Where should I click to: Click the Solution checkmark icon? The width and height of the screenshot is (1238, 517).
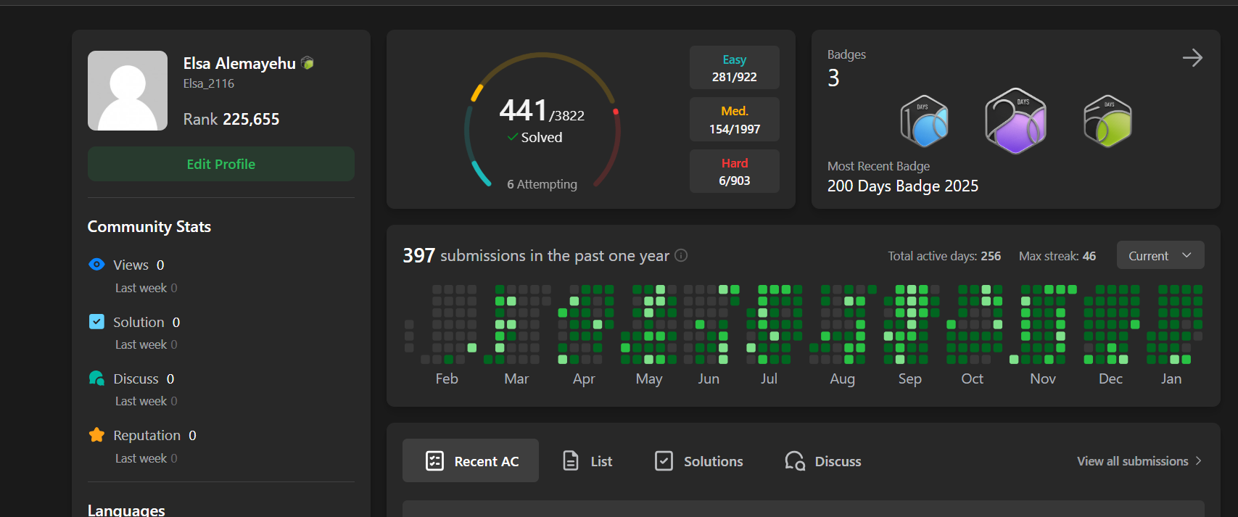point(96,321)
